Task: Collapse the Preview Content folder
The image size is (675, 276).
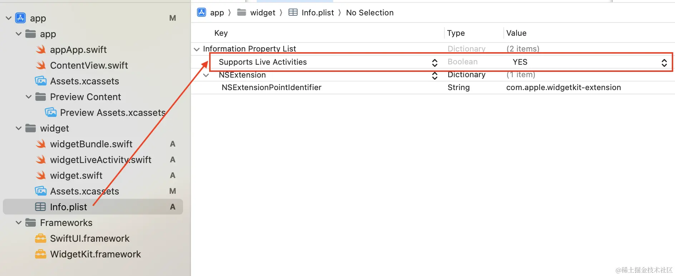Action: (29, 97)
